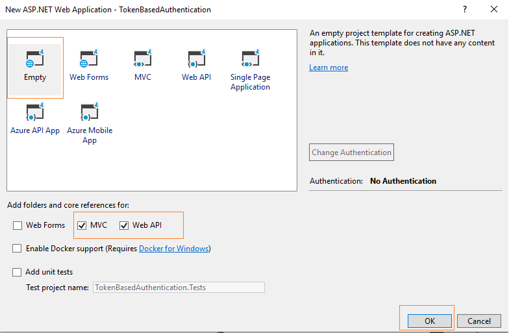
Task: Tick the Add unit tests checkbox
Action: tap(17, 272)
